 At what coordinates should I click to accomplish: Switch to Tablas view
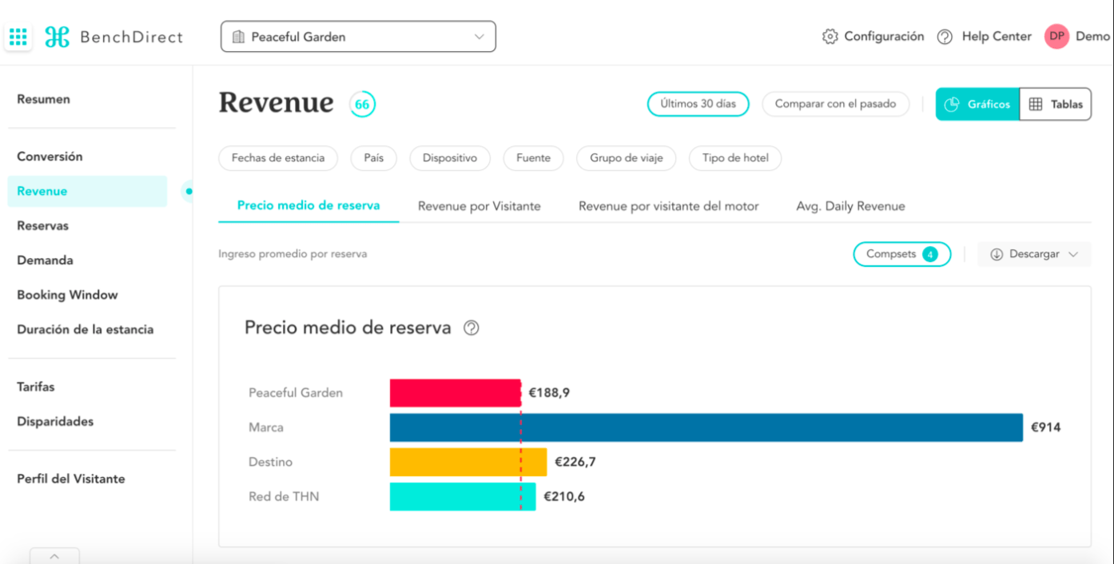click(1056, 105)
